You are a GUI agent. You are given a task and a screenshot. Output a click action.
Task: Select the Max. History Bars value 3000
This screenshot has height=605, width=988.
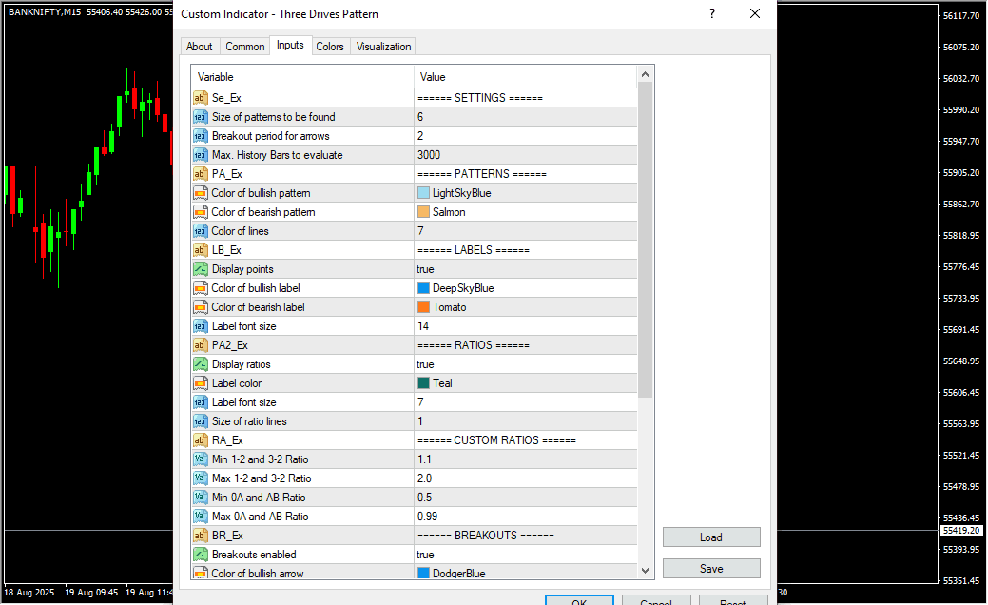[x=429, y=155]
